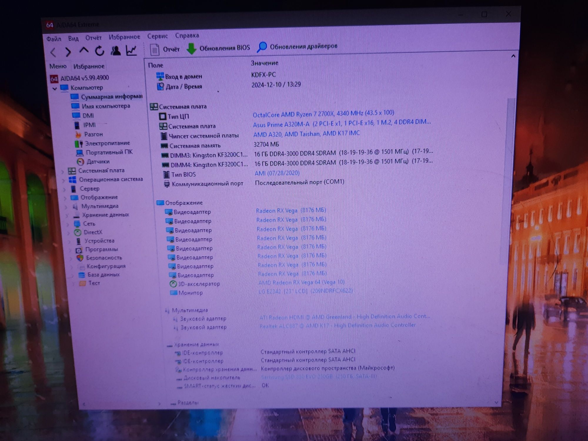Viewport: 588px width, 441px height.
Task: Open the graph chart toolbar icon
Action: click(x=131, y=50)
